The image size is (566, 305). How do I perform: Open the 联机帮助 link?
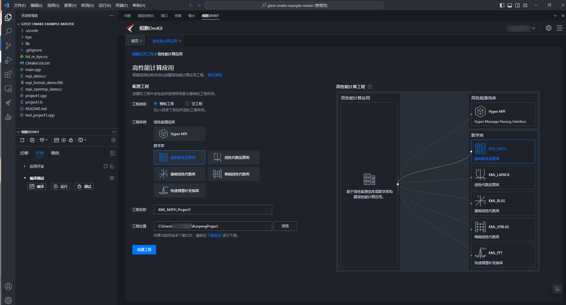[215, 75]
